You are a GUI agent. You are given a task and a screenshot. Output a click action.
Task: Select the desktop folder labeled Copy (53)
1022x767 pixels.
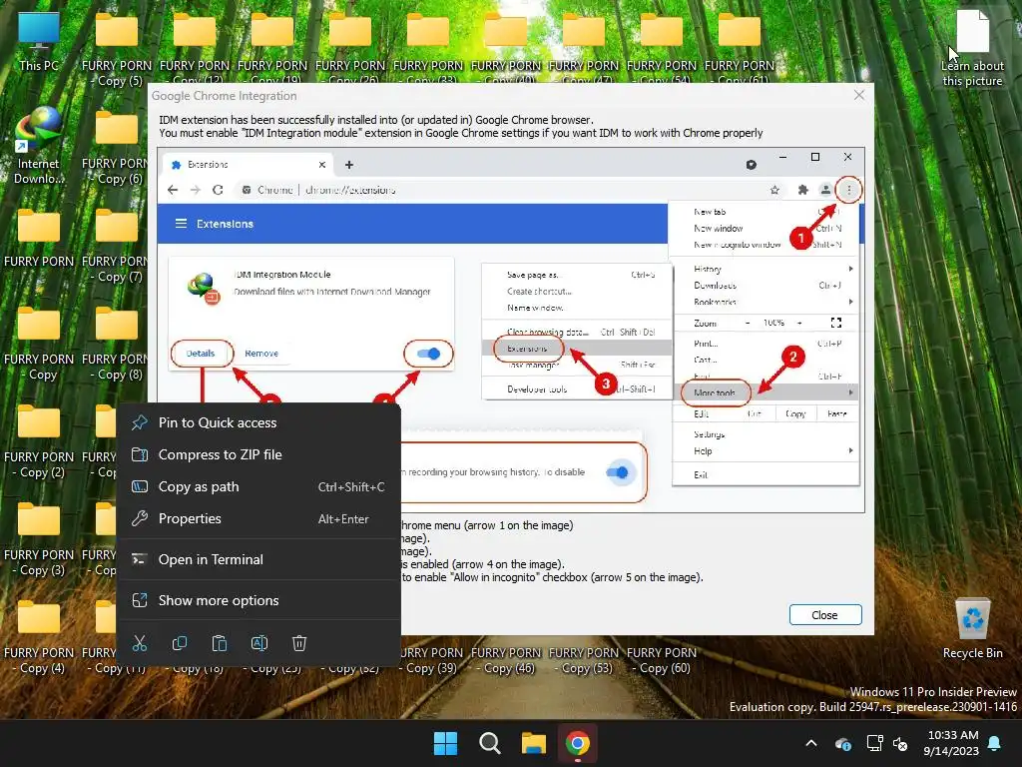tap(583, 660)
